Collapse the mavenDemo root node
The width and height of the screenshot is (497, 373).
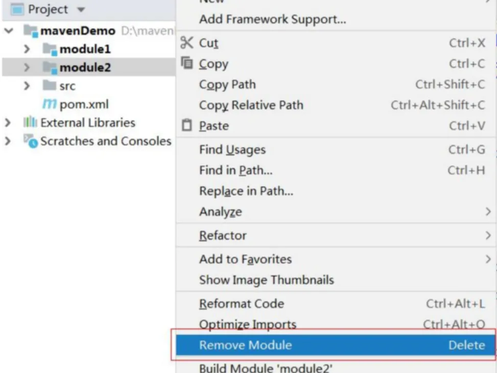tap(9, 31)
